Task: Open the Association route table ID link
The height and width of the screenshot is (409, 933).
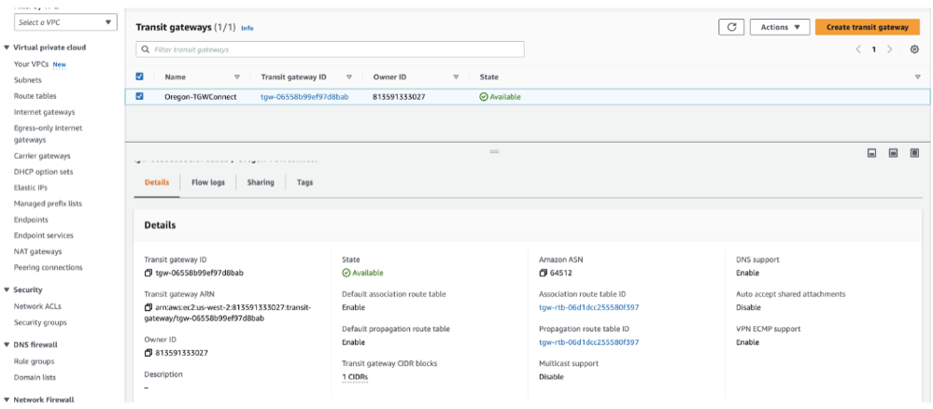Action: (x=588, y=307)
